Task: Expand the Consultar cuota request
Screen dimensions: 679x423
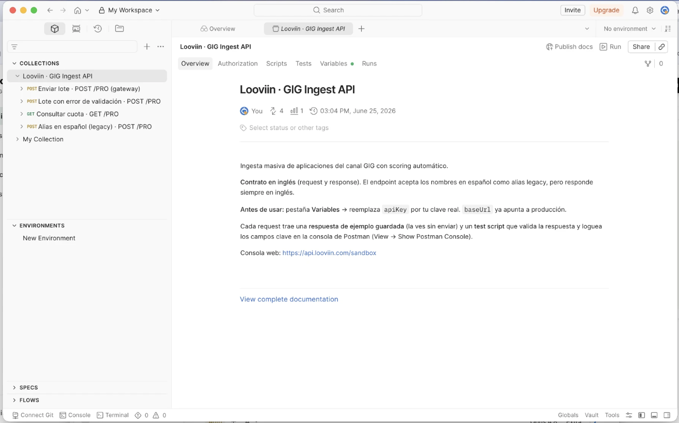Action: pos(22,114)
